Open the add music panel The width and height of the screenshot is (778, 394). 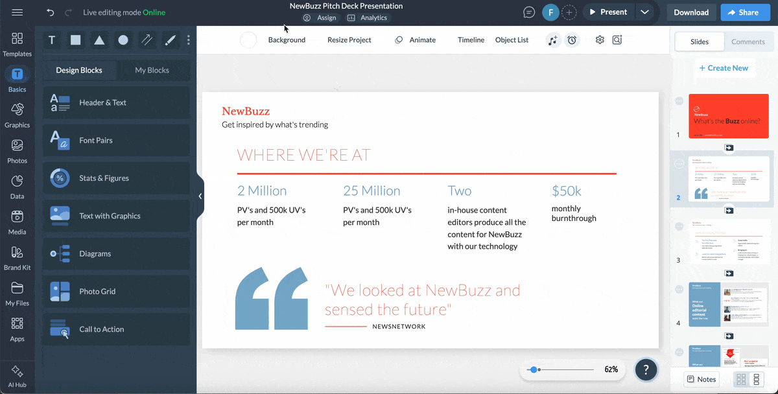[553, 40]
